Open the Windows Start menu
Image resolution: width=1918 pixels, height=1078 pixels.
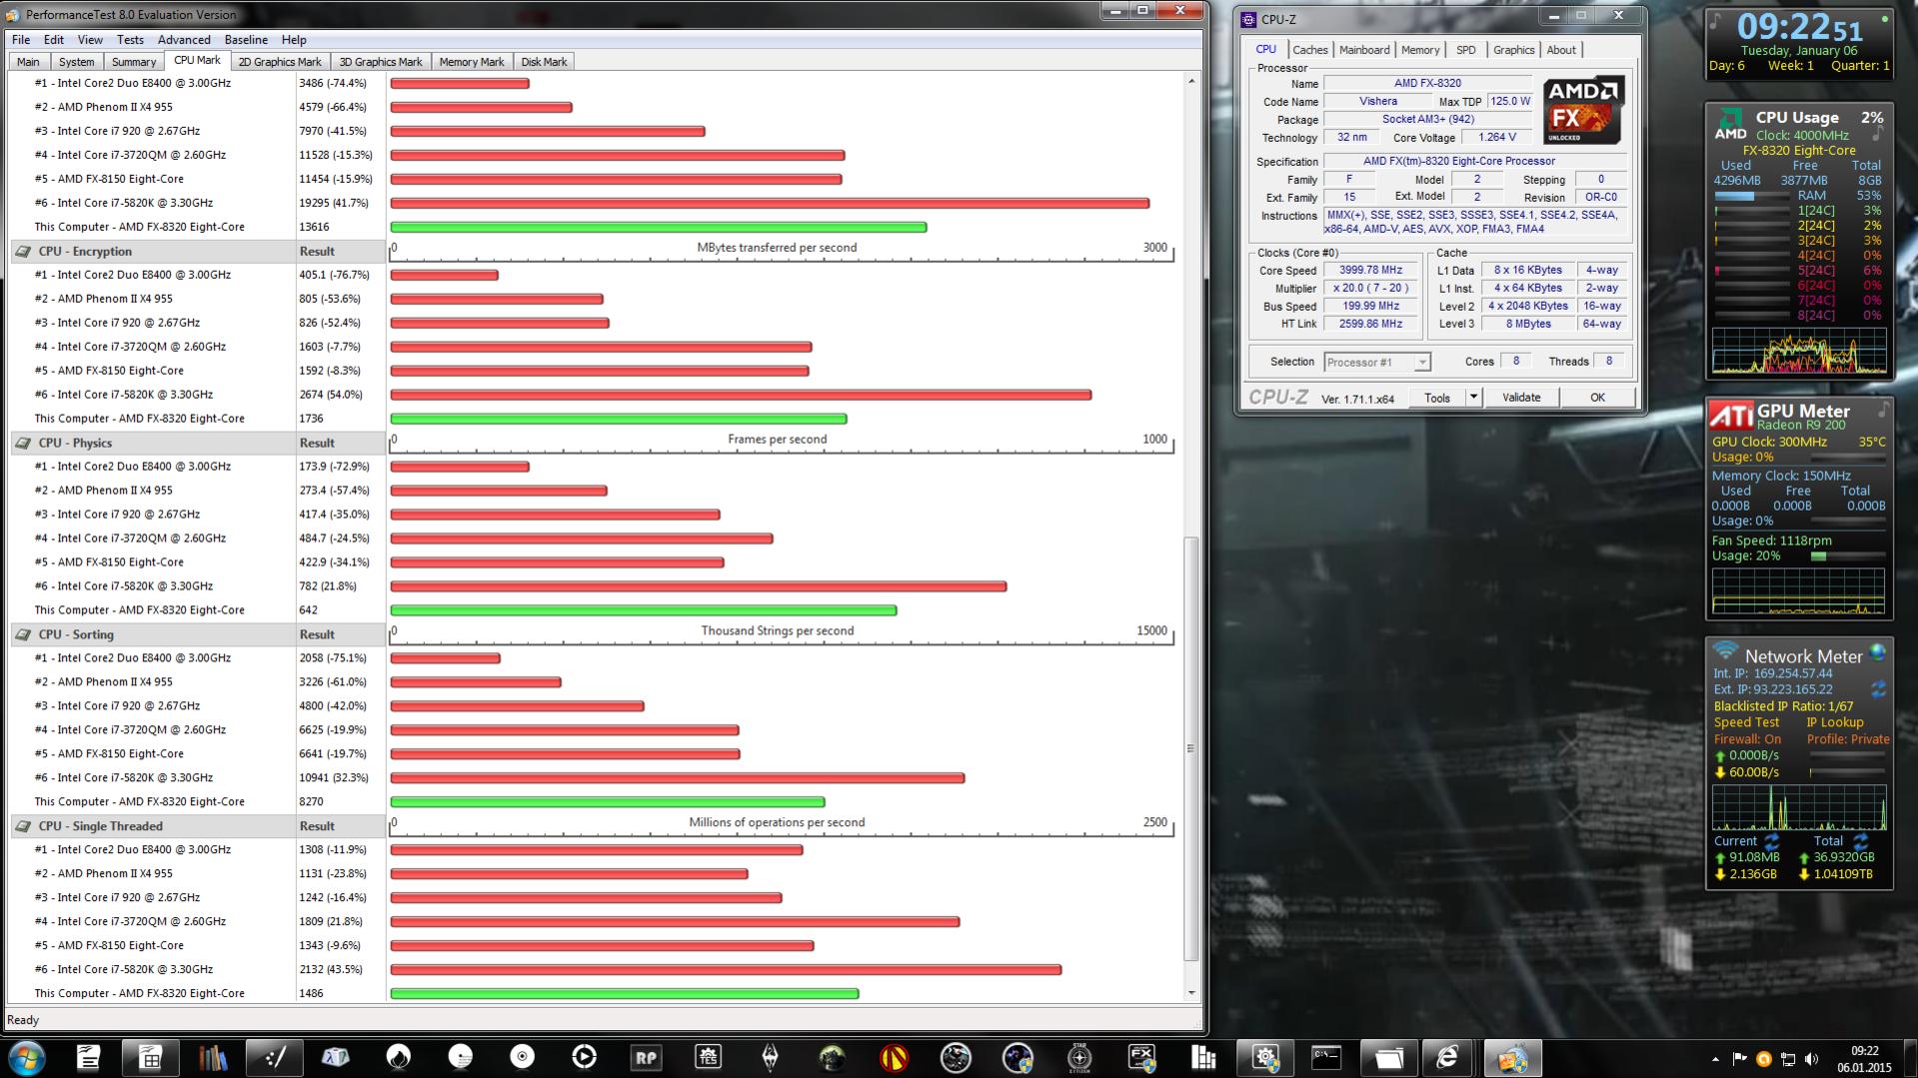(x=26, y=1057)
